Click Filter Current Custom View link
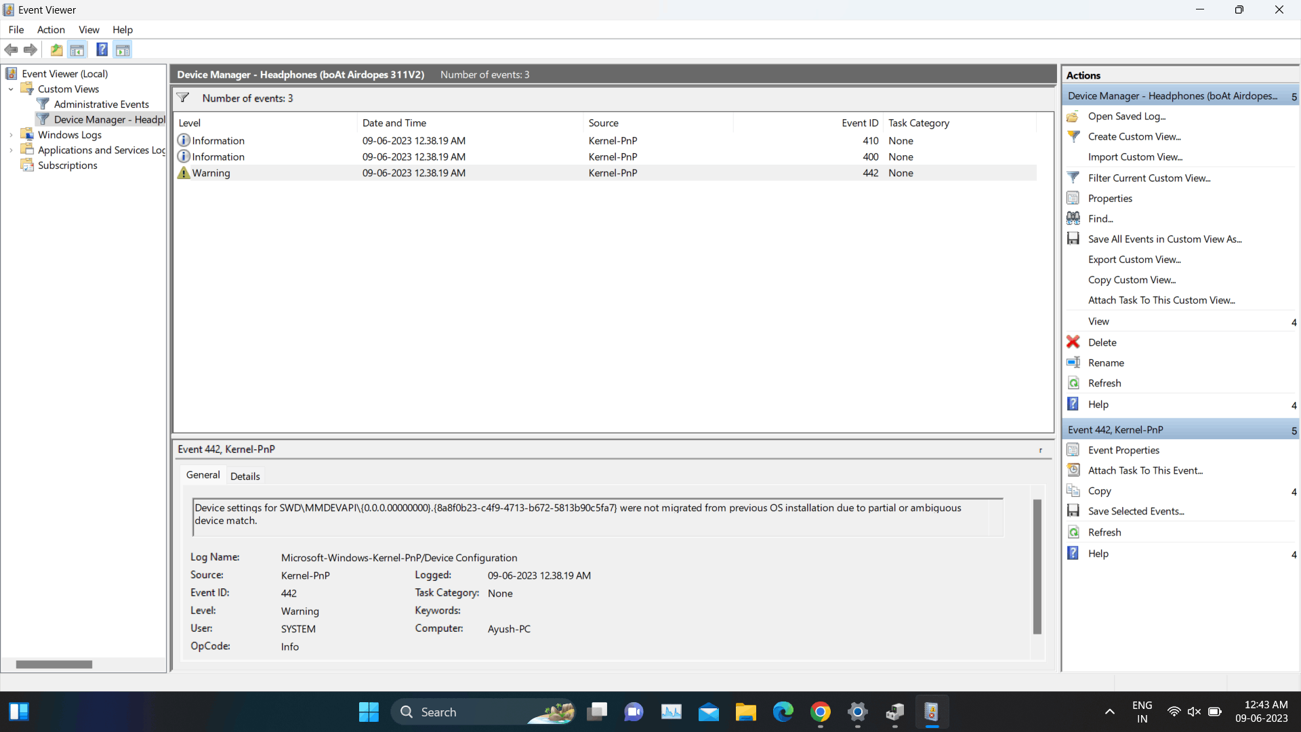Screen dimensions: 1301x732 tap(1149, 178)
